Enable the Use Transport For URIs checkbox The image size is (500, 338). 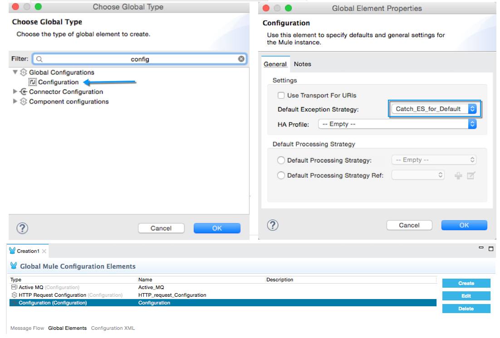click(281, 96)
